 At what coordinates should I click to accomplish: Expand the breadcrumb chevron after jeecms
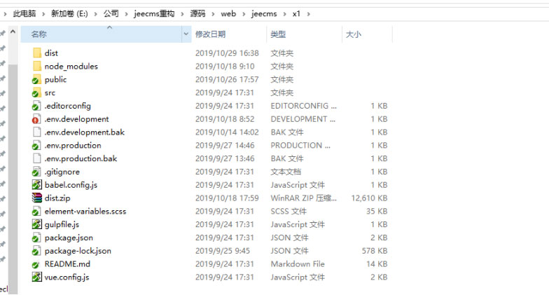point(285,13)
